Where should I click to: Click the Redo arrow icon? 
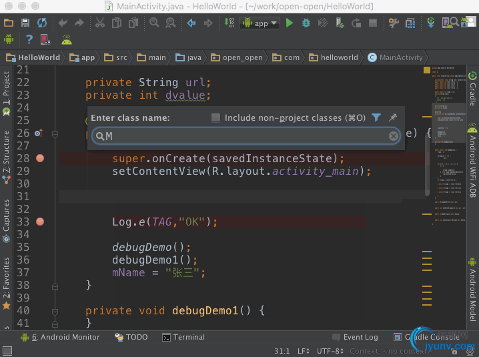[x=79, y=23]
